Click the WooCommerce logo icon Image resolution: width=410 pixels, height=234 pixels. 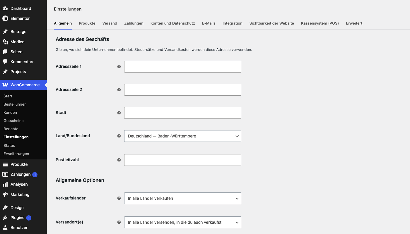(5, 85)
